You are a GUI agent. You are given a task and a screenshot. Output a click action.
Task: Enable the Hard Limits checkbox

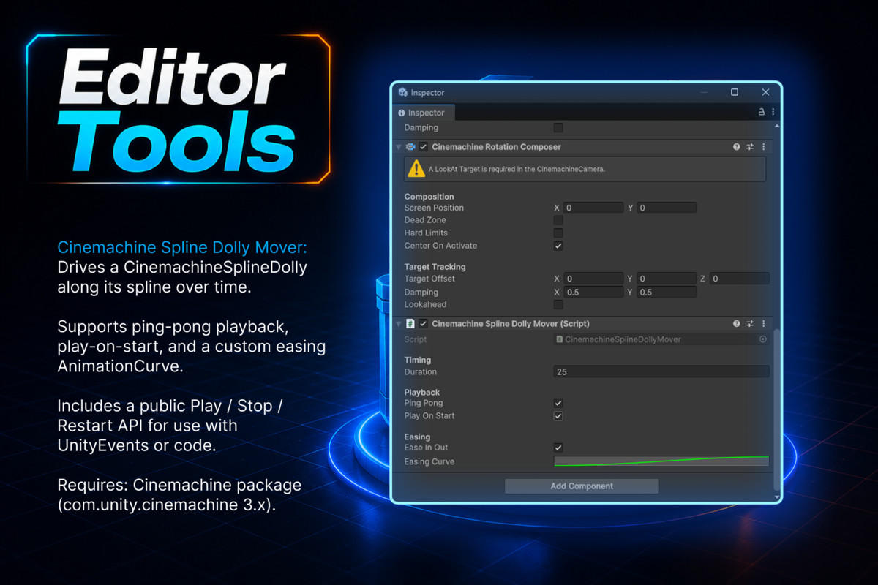(x=558, y=233)
